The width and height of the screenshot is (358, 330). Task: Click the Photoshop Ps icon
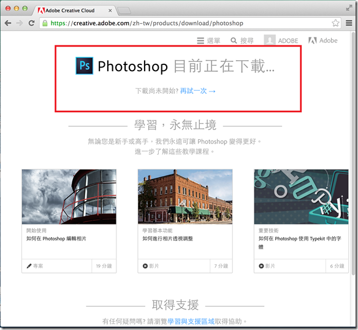pos(84,66)
